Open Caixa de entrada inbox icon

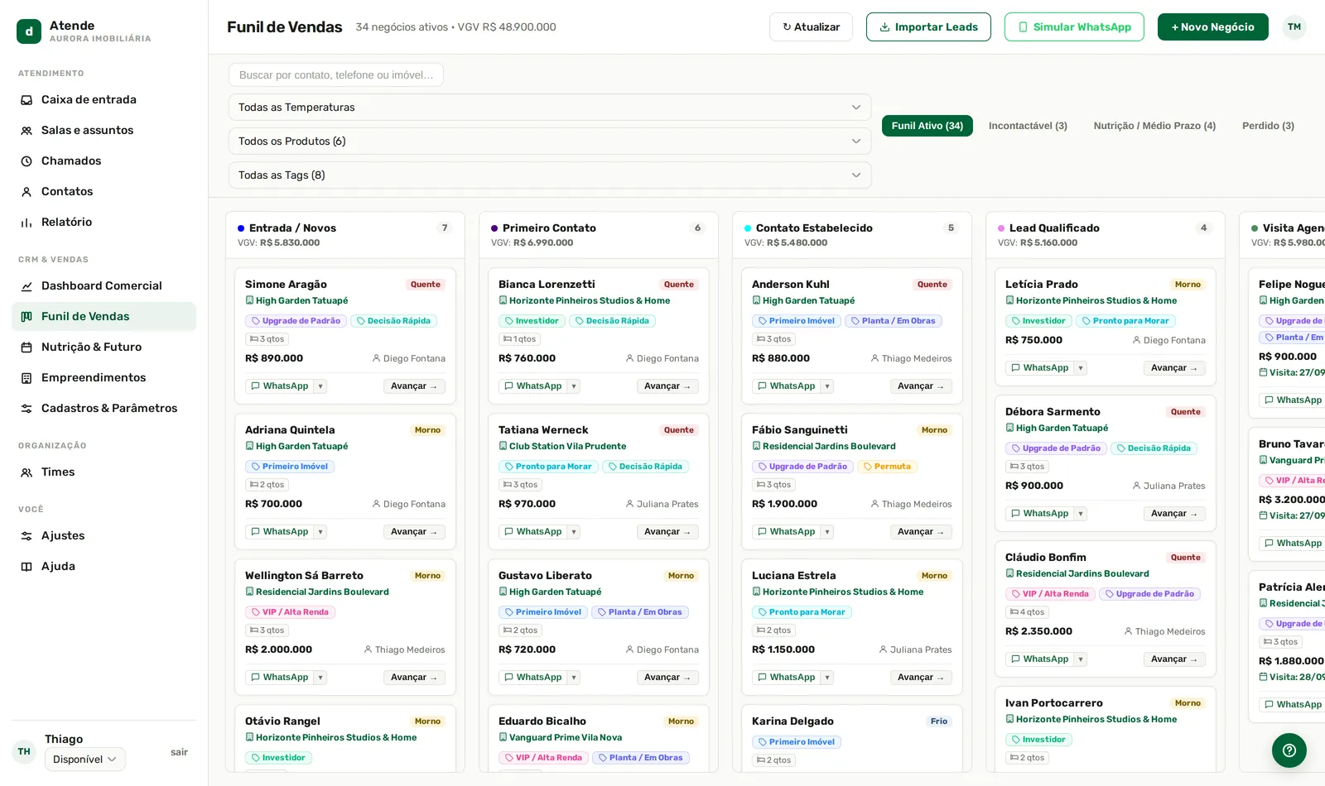[26, 100]
